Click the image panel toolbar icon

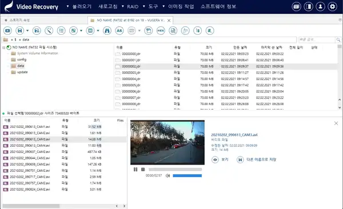[74, 31]
